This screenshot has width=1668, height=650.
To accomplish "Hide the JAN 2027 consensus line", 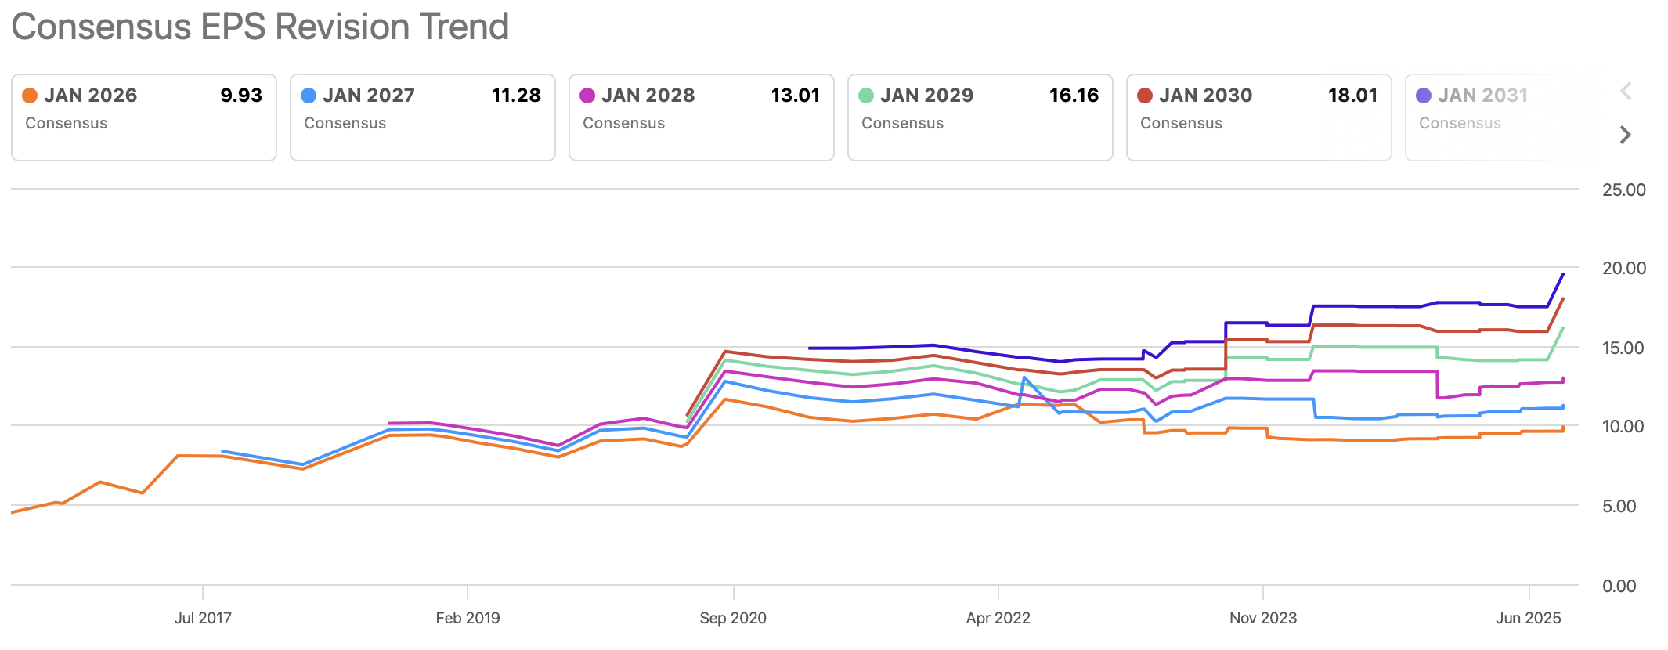I will tap(422, 116).
